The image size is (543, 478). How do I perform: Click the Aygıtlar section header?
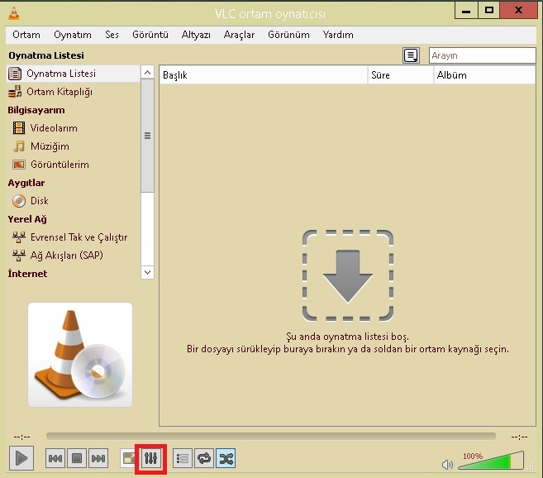pos(26,183)
